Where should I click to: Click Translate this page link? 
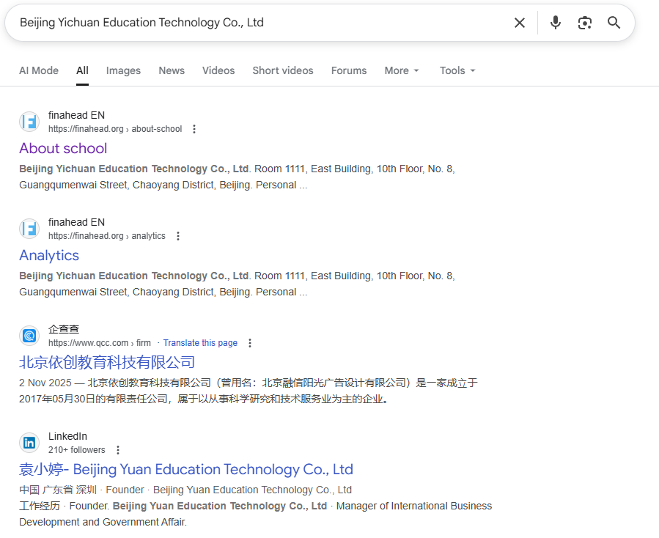tap(200, 343)
